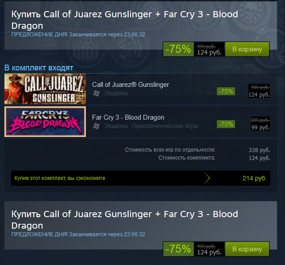Click Windows platform icon in Far Cry 3 row
The image size is (285, 265).
tap(96, 126)
